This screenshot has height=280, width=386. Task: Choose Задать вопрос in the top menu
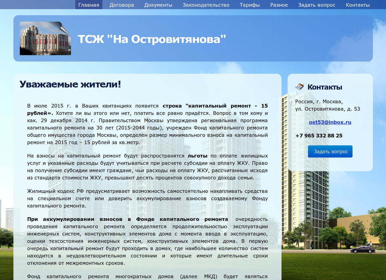click(317, 5)
